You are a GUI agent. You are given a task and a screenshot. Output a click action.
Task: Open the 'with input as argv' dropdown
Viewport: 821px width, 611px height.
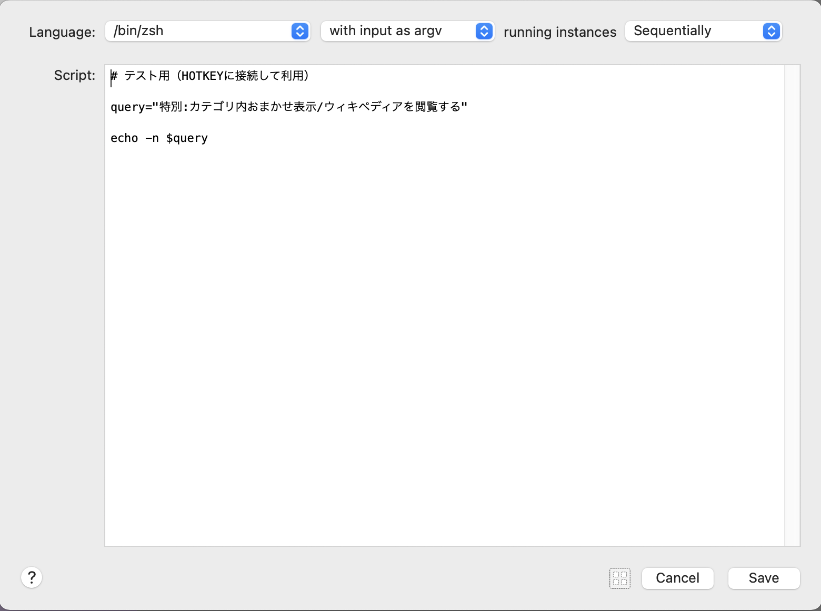coord(407,31)
